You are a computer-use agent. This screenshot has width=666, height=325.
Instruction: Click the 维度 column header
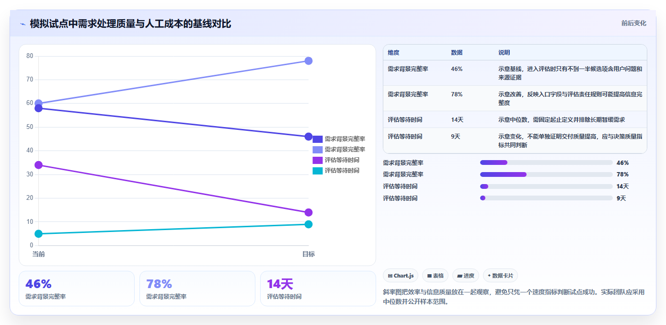pyautogui.click(x=393, y=52)
